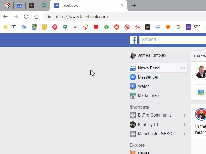Click the Facebook logo home icon

coord(133,40)
